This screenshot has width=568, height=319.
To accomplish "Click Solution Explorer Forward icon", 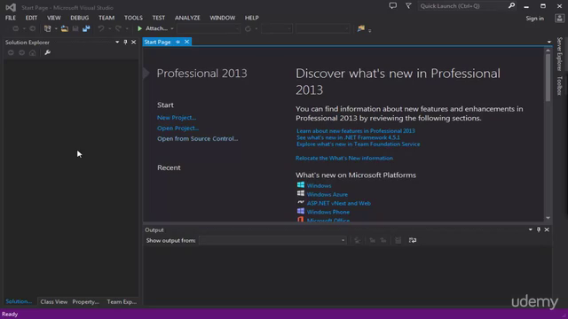I will click(21, 53).
